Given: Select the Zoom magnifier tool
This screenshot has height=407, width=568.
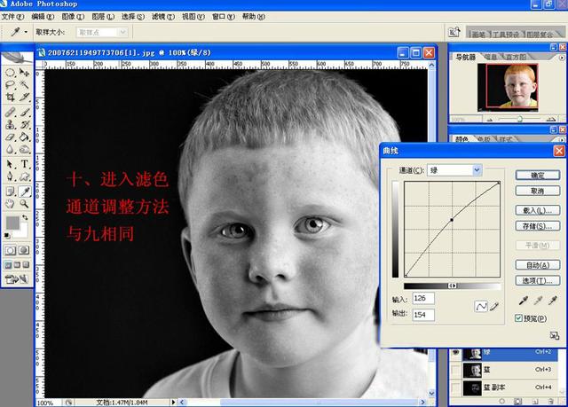Looking at the screenshot, I should [x=25, y=204].
